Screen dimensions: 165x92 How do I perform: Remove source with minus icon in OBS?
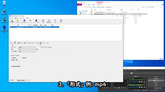click(117, 88)
